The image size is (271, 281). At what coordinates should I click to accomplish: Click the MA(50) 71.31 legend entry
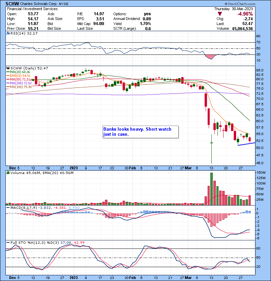point(18,79)
